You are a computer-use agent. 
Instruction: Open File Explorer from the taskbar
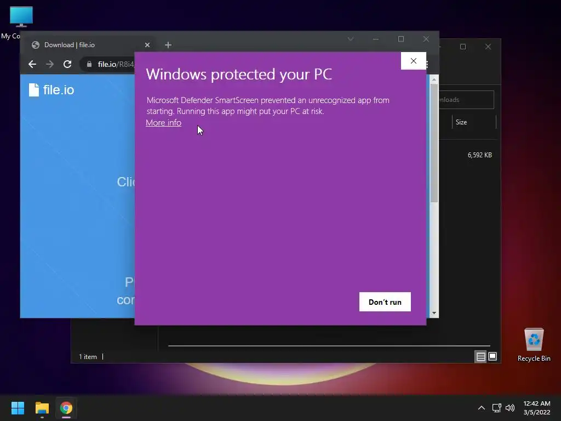pyautogui.click(x=42, y=408)
